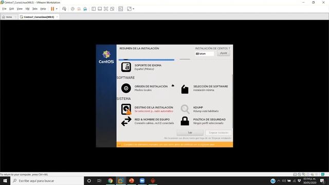Close the Centos7_CursoLinux(MILS) tab
Viewport: 329px width, 185px height.
click(57, 17)
